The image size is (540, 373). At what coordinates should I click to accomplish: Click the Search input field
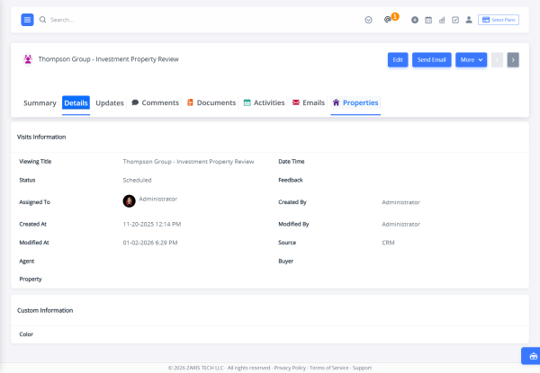(x=62, y=20)
